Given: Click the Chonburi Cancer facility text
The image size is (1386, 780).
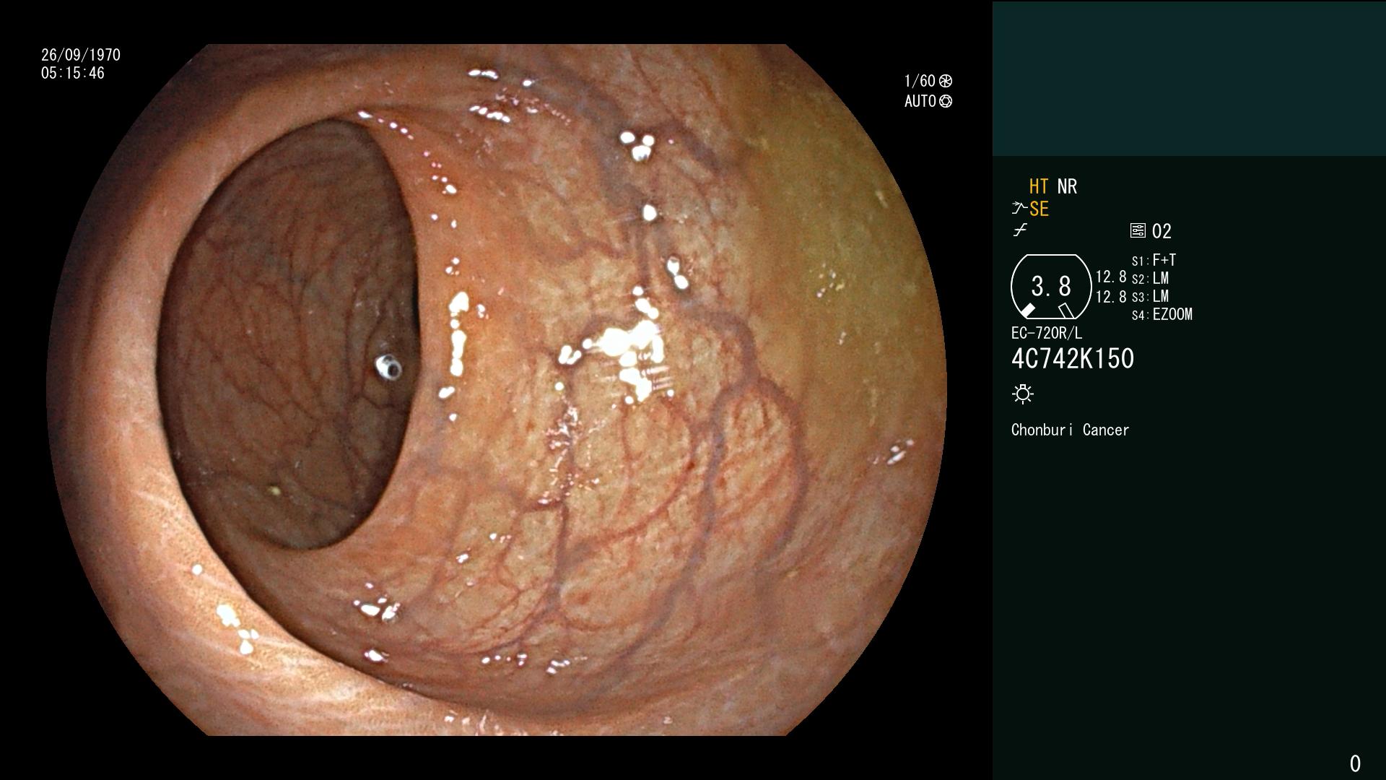Looking at the screenshot, I should [x=1070, y=430].
